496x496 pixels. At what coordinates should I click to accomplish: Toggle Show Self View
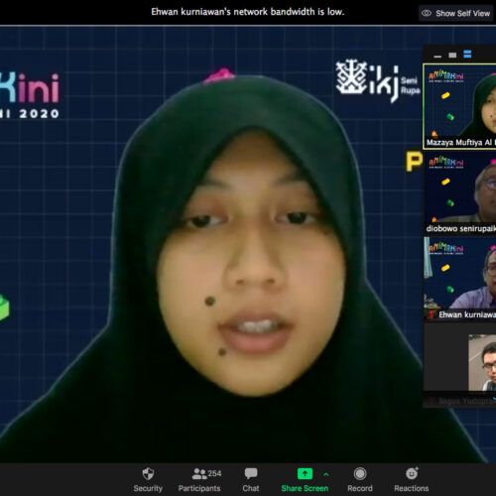(x=456, y=13)
